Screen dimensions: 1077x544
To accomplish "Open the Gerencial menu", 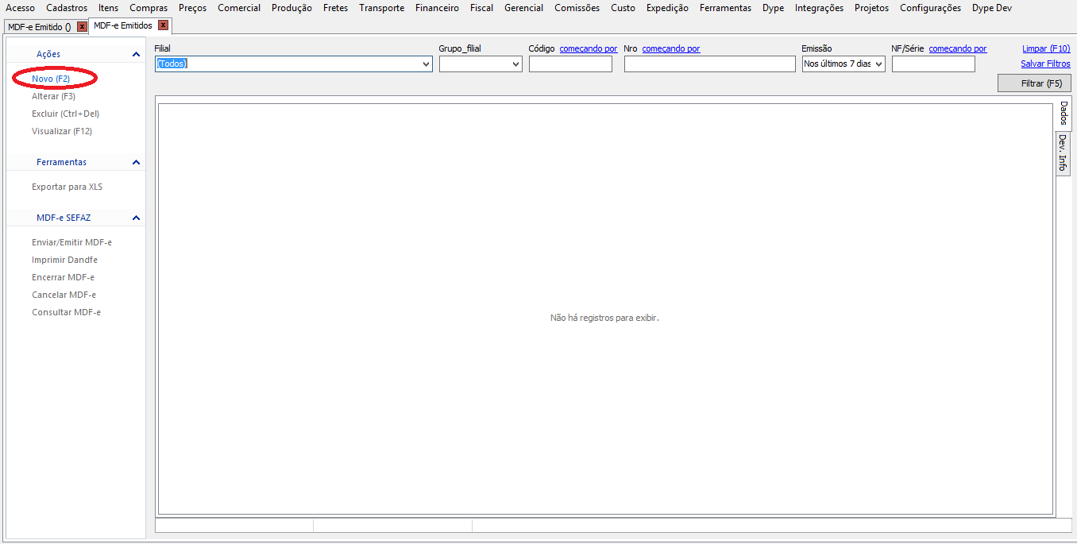I will (523, 8).
